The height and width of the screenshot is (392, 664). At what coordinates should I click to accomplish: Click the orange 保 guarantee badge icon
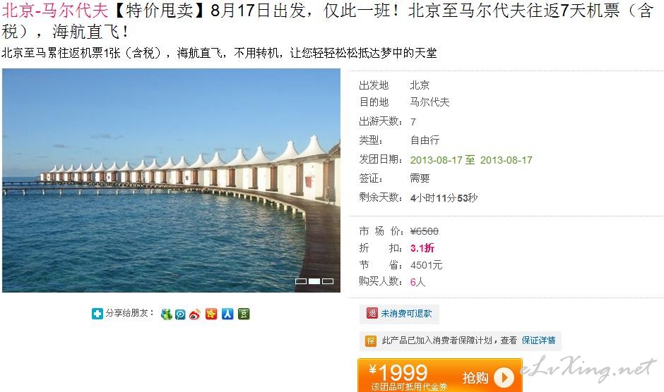371,341
